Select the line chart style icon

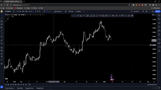click(50, 11)
